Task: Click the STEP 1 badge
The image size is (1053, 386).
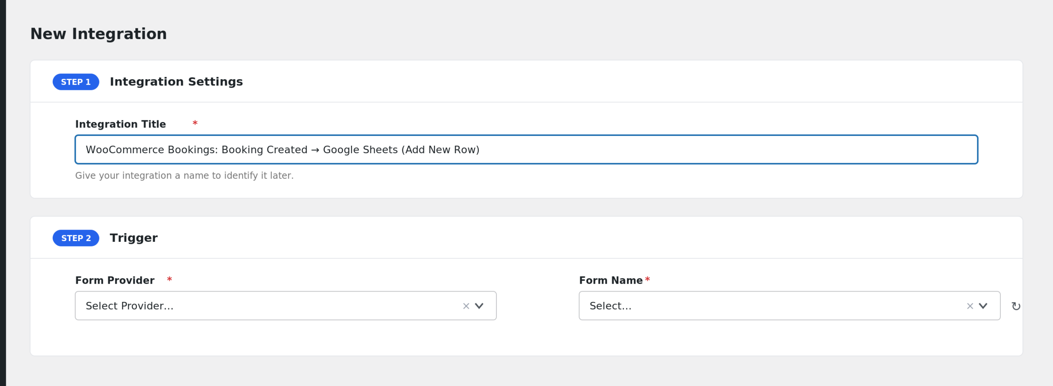Action: [x=76, y=82]
